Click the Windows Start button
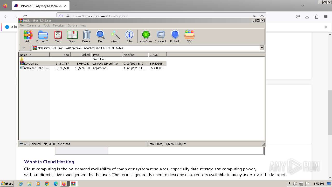 (7, 184)
